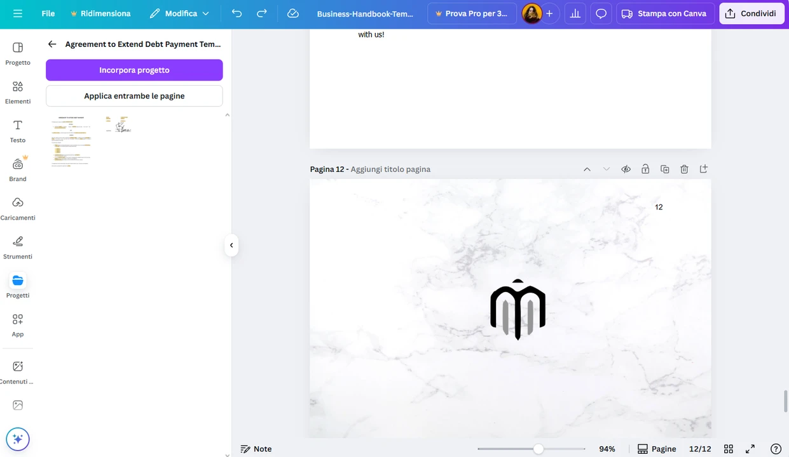Open the Caricamenti sidebar tab

[18, 209]
